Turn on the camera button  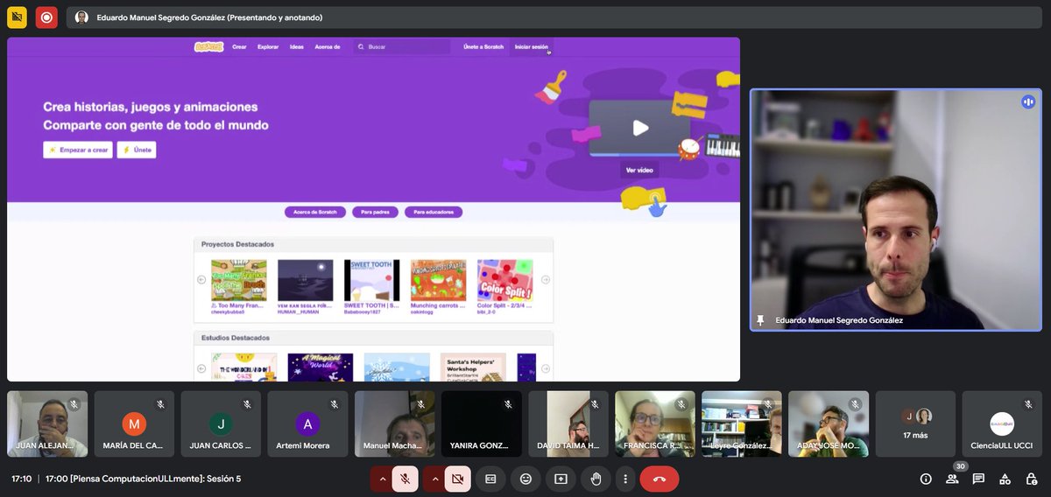(x=457, y=479)
